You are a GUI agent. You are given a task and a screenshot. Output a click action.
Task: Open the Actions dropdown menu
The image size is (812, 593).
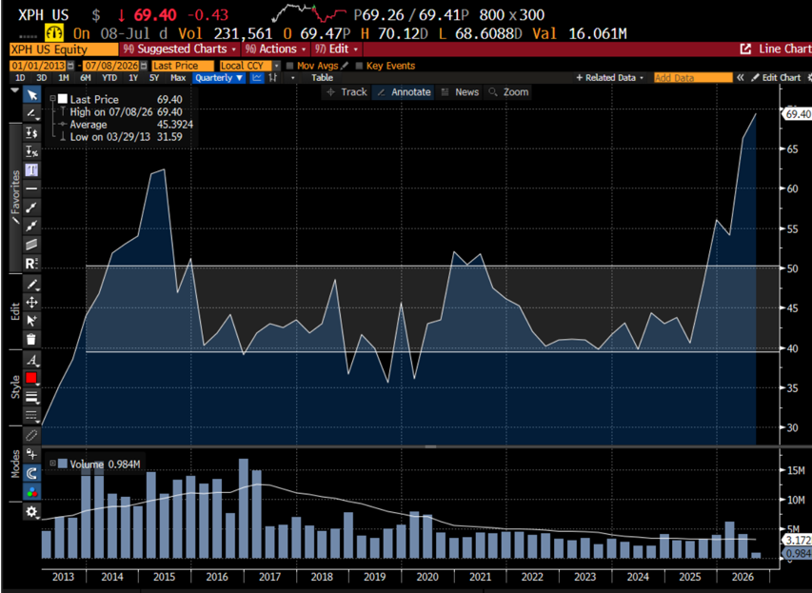(276, 49)
